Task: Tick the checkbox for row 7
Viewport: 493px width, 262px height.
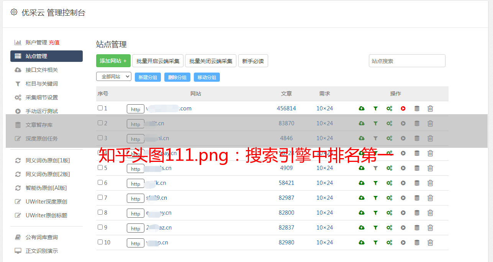Action: tap(100, 197)
